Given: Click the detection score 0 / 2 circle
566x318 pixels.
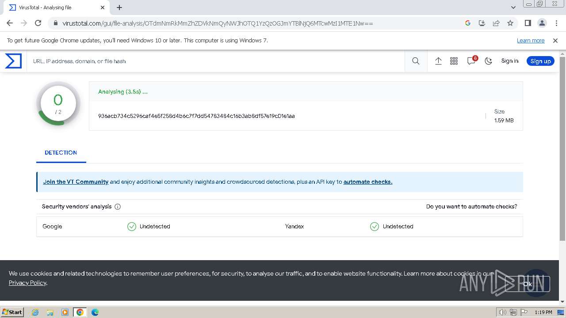Looking at the screenshot, I should tap(58, 103).
